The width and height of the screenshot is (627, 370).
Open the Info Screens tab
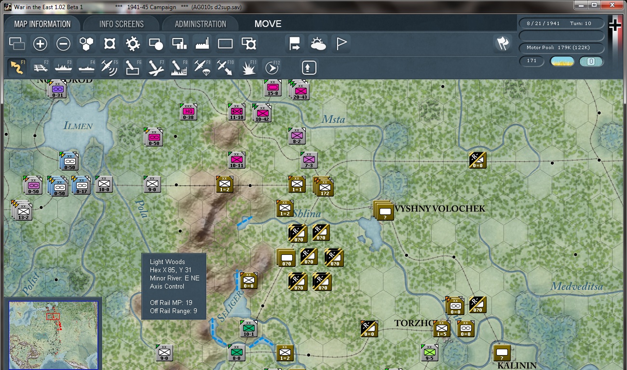click(x=122, y=24)
